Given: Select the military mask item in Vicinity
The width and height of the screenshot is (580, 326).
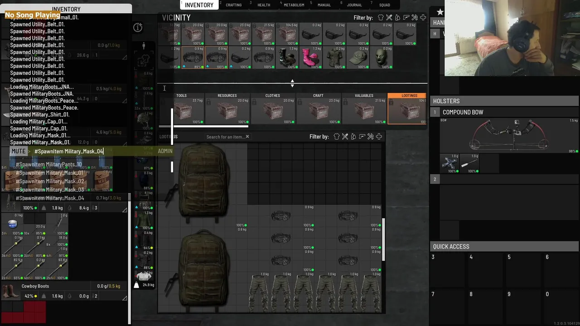Looking at the screenshot, I should 382,58.
